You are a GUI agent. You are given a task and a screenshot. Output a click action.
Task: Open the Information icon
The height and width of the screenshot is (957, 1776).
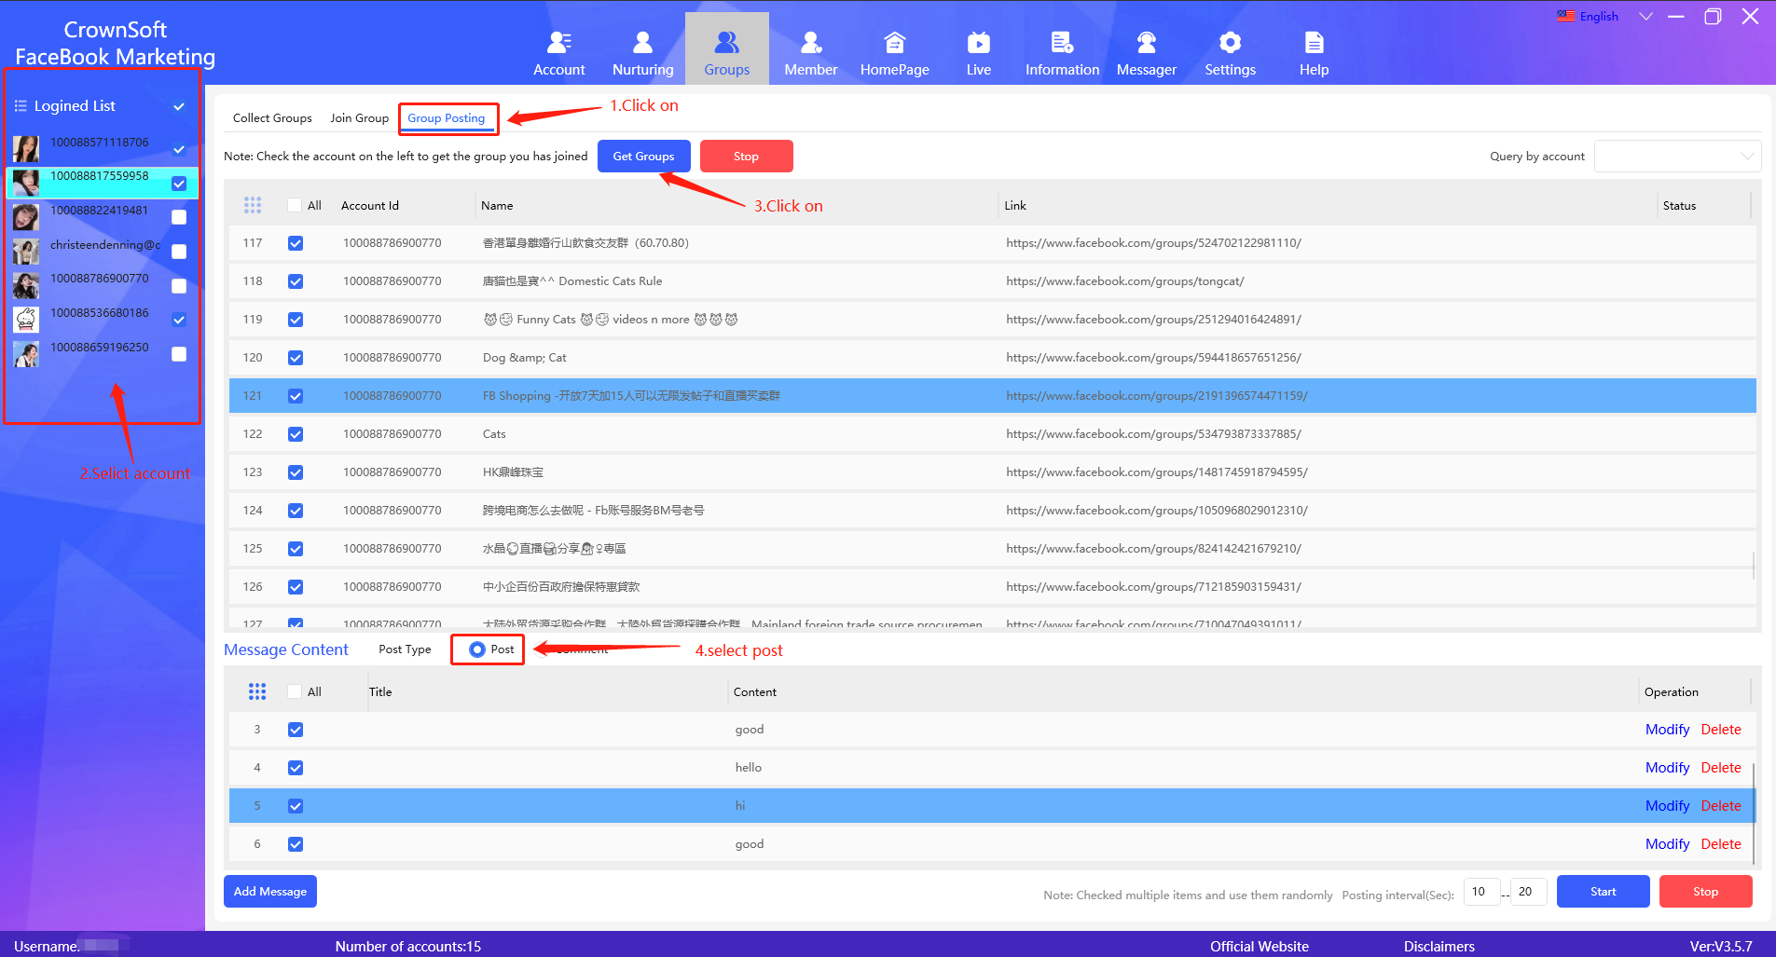coord(1062,43)
